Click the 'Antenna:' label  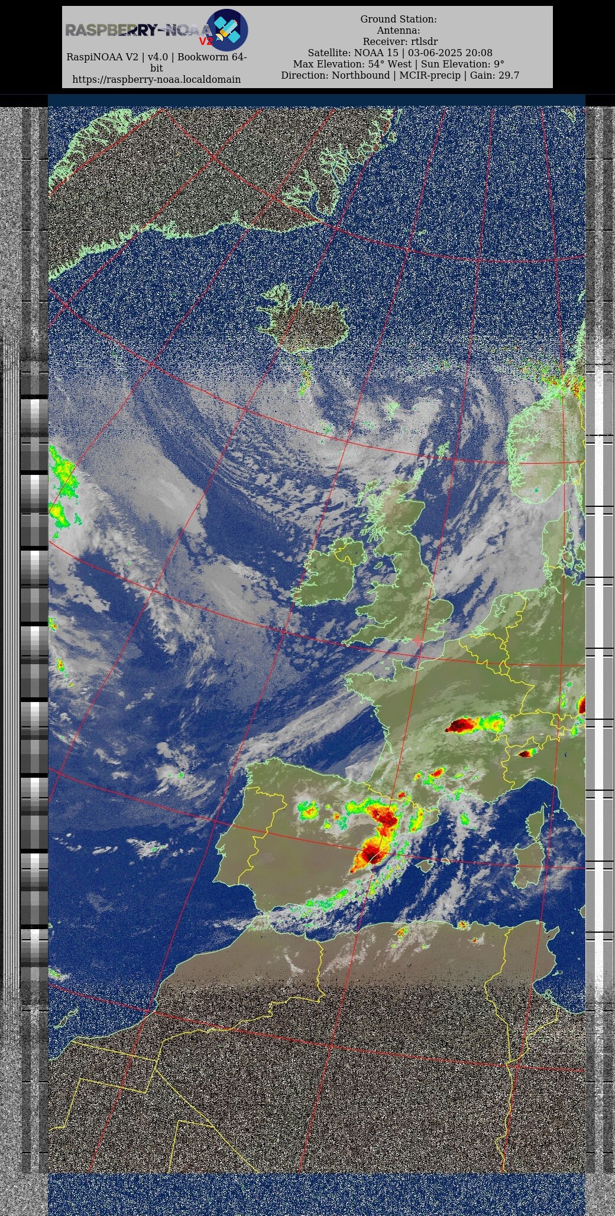click(x=399, y=30)
